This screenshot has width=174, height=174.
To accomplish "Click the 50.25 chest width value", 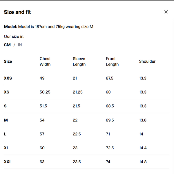I will click(45, 92).
